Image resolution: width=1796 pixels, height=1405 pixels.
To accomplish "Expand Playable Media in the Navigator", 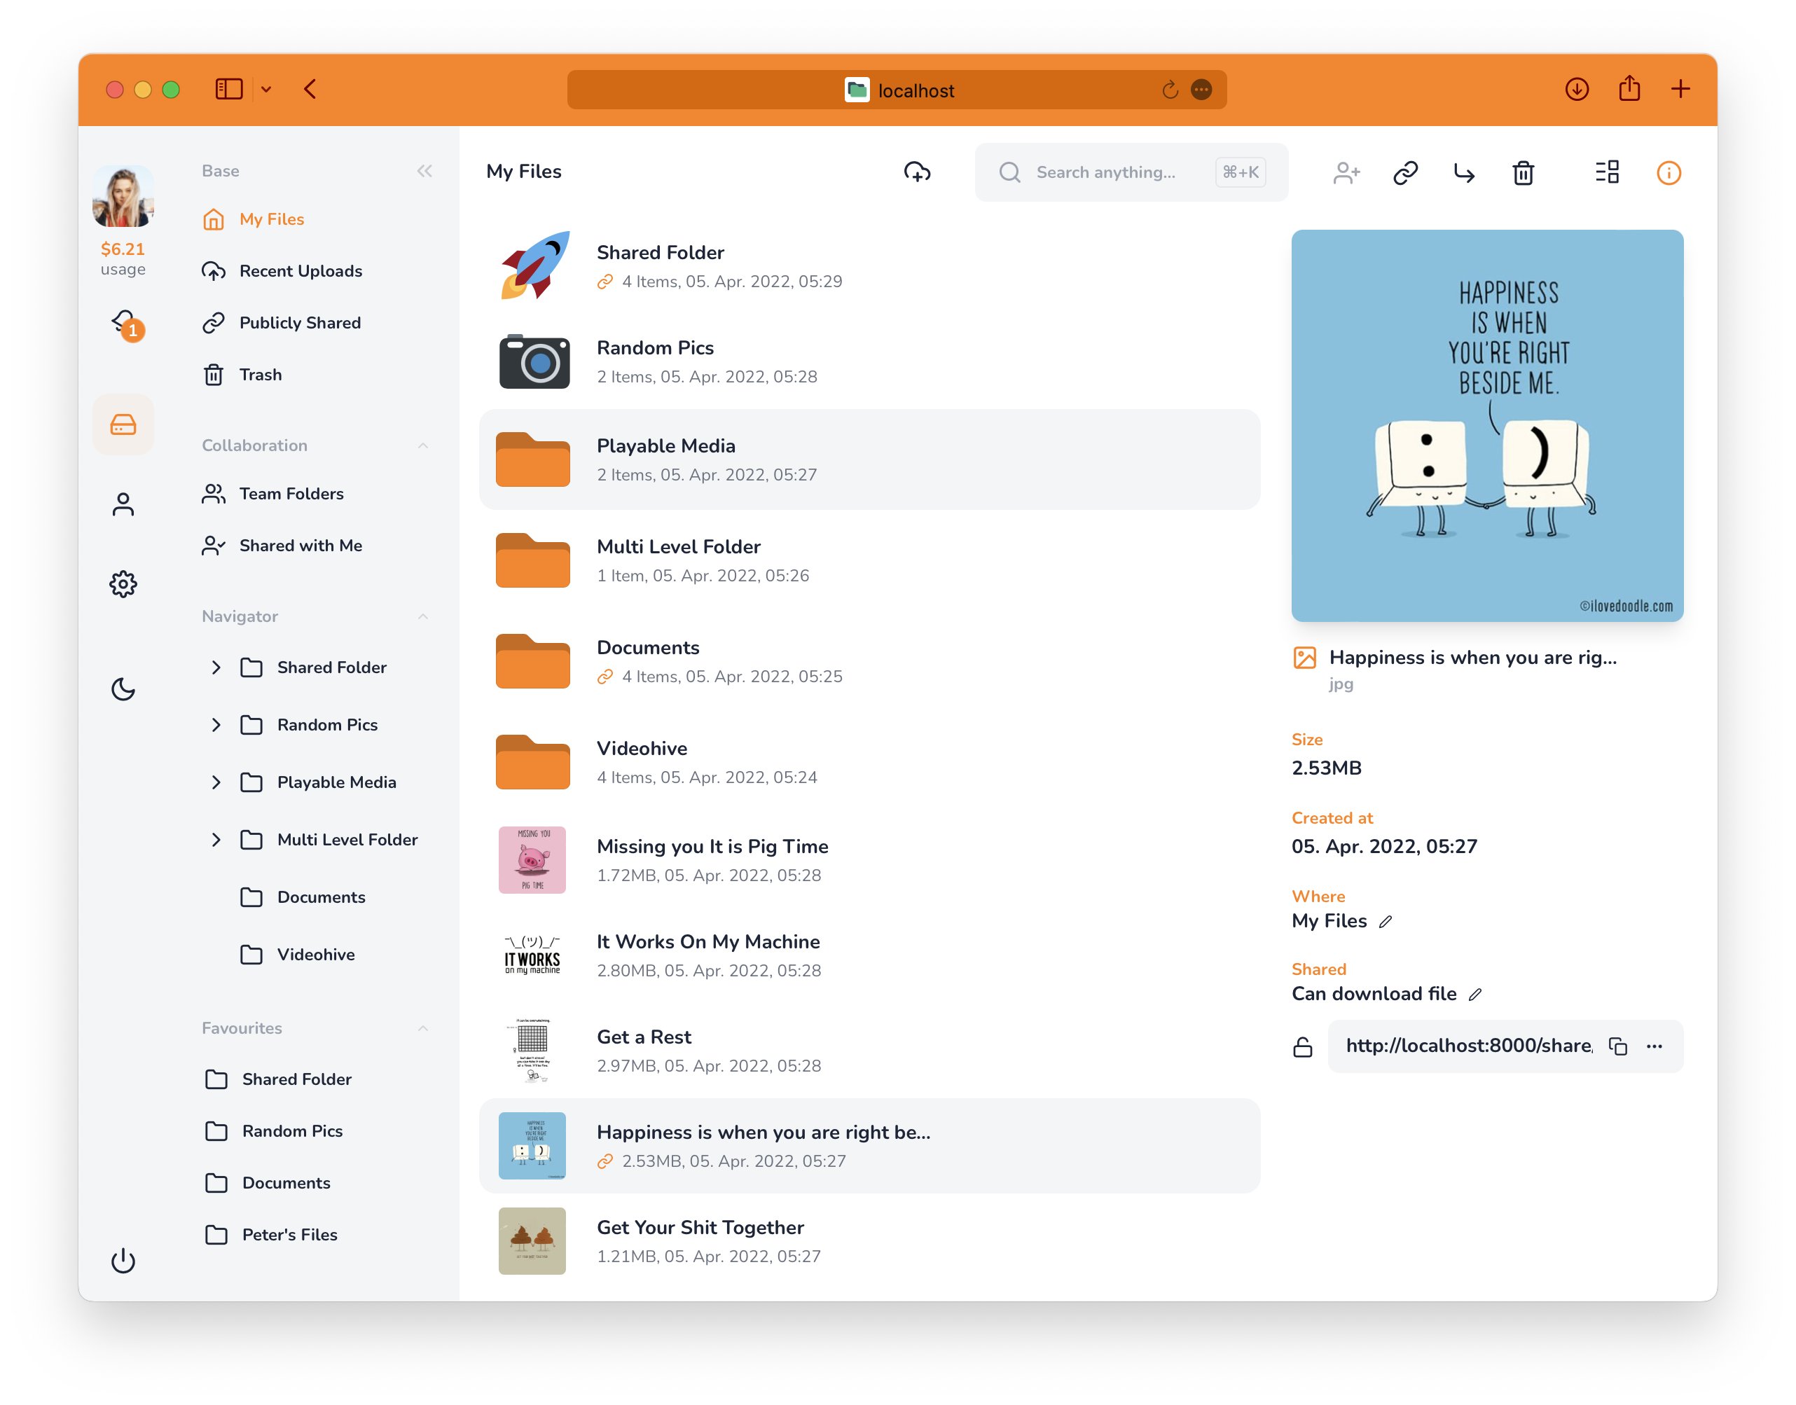I will pos(216,782).
